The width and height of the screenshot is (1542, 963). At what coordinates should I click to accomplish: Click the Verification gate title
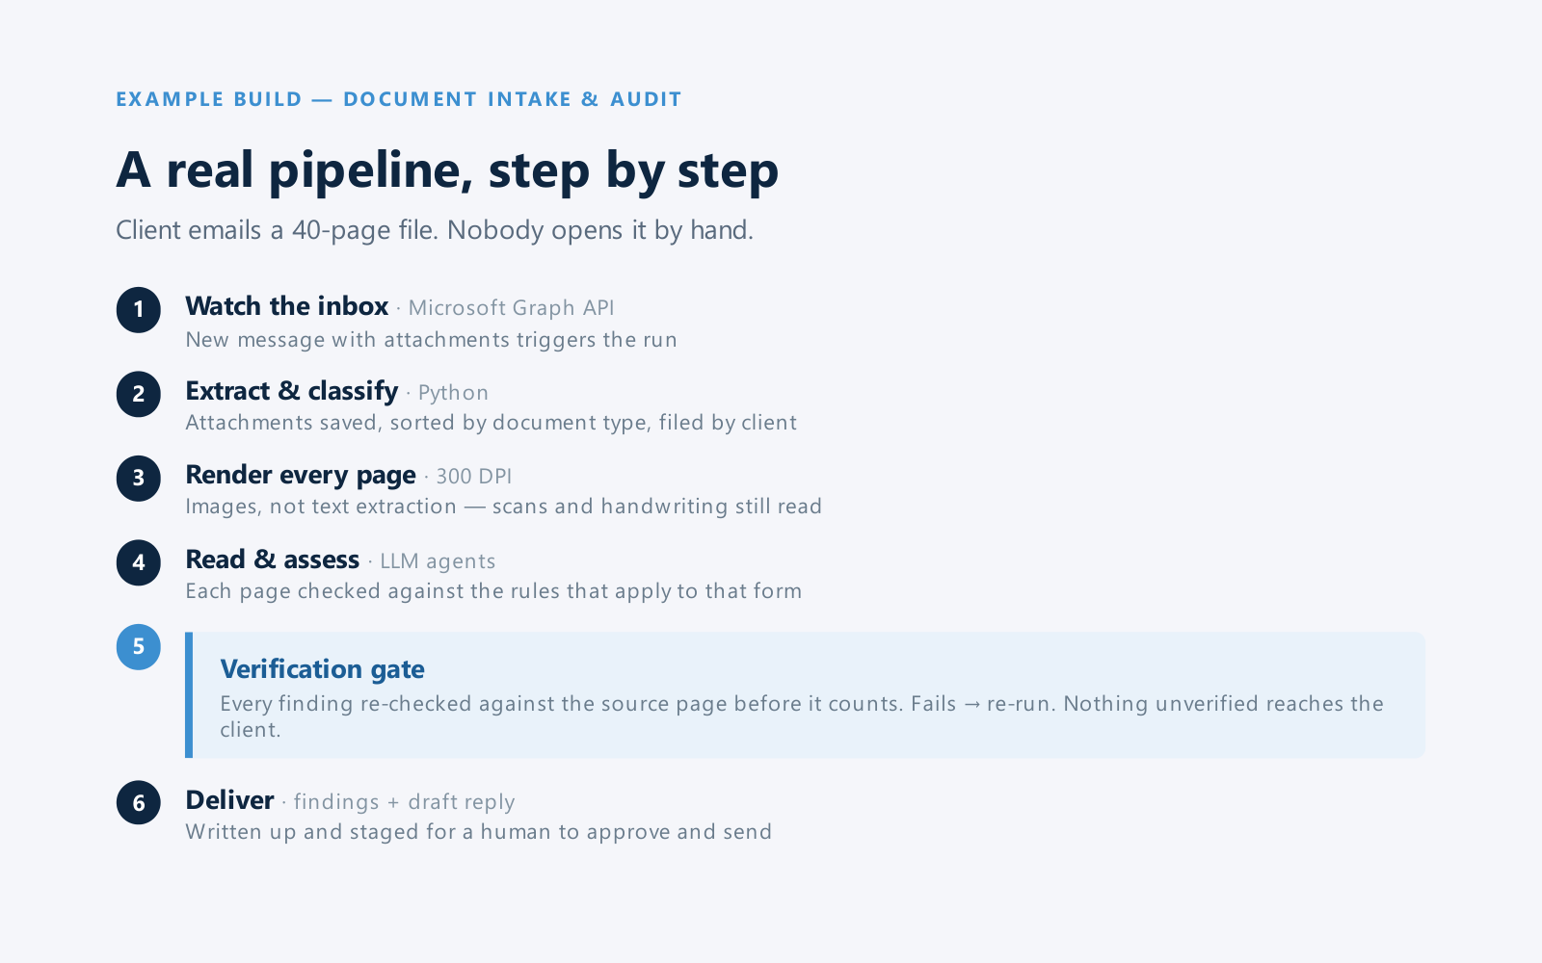[x=323, y=669]
